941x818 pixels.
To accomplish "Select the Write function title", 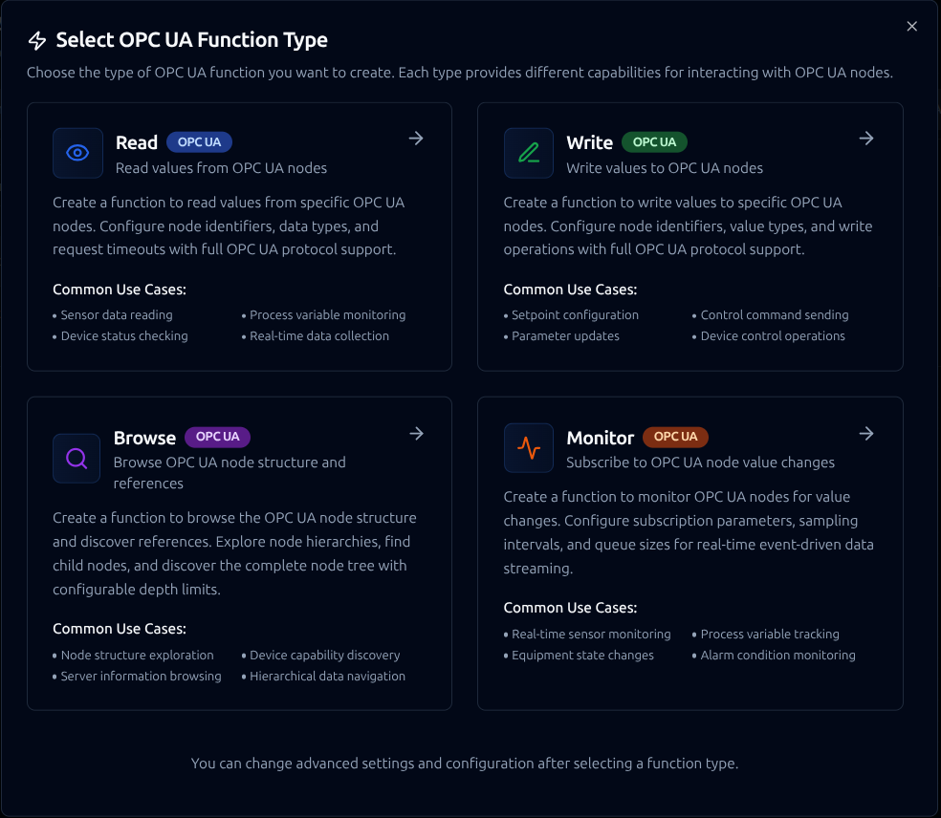I will click(x=589, y=142).
